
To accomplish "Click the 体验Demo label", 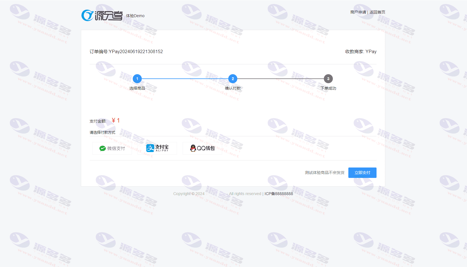I will click(135, 16).
